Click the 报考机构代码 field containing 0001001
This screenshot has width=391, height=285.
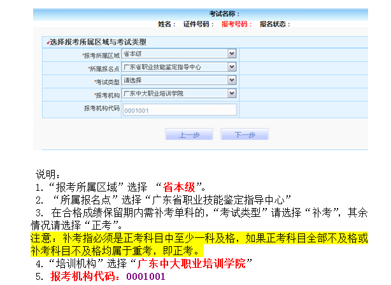pos(180,110)
